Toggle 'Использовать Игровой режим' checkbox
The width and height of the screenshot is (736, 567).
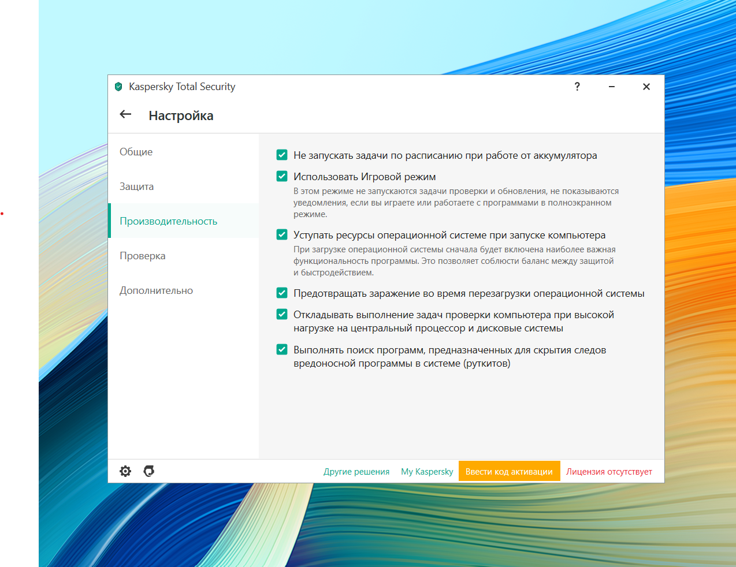pos(282,176)
